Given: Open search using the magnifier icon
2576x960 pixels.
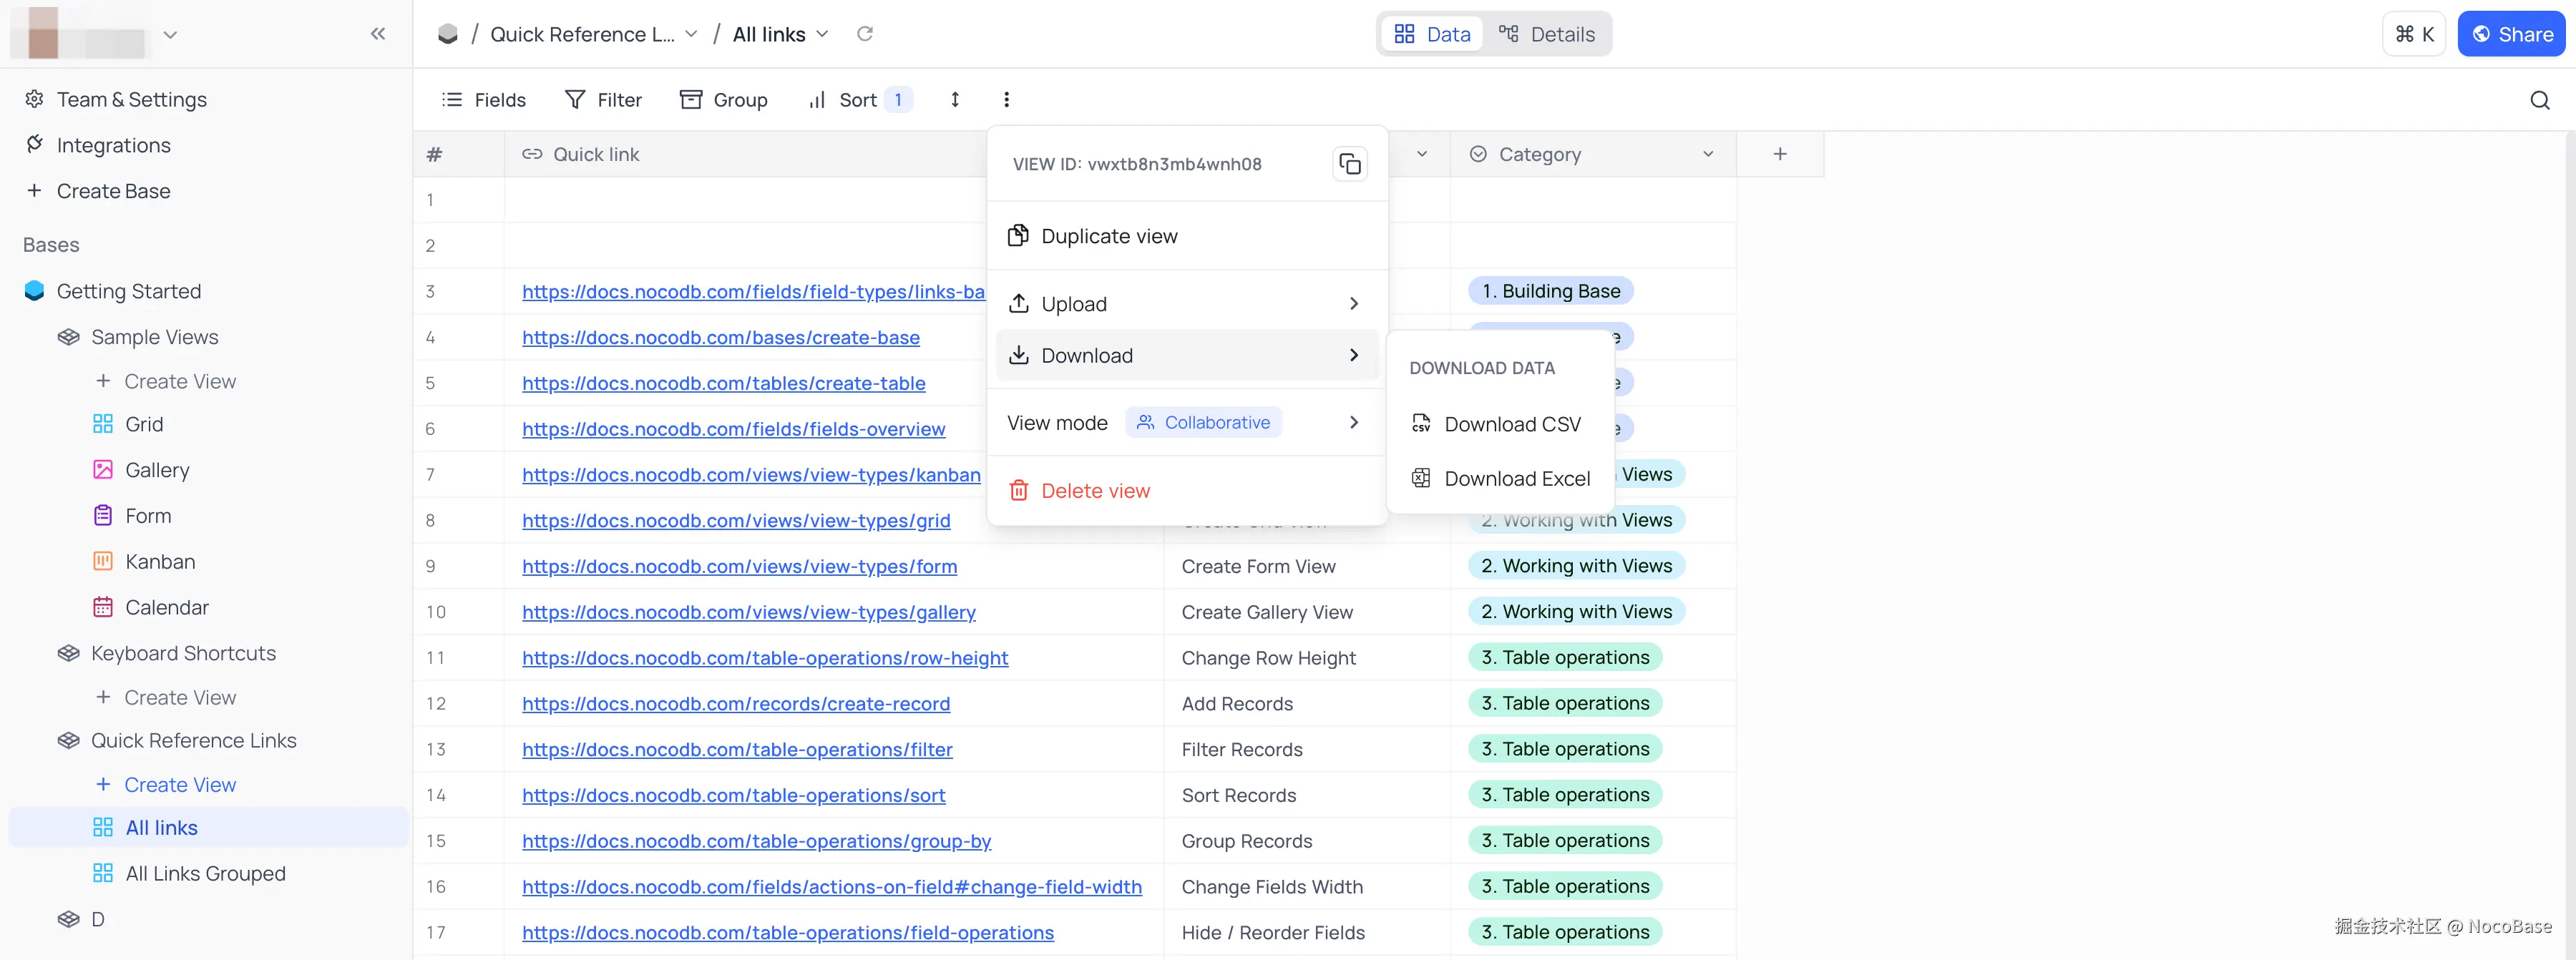Looking at the screenshot, I should pos(2539,100).
